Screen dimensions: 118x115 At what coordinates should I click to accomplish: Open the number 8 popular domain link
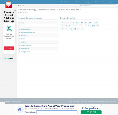[x=25, y=45]
